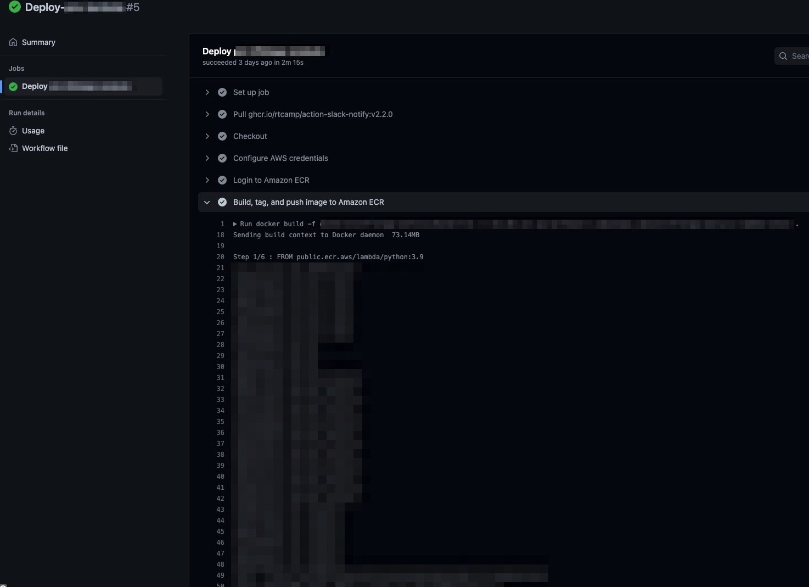This screenshot has height=587, width=809.
Task: Click the stopwatch icon next to Usage
Action: (x=13, y=131)
